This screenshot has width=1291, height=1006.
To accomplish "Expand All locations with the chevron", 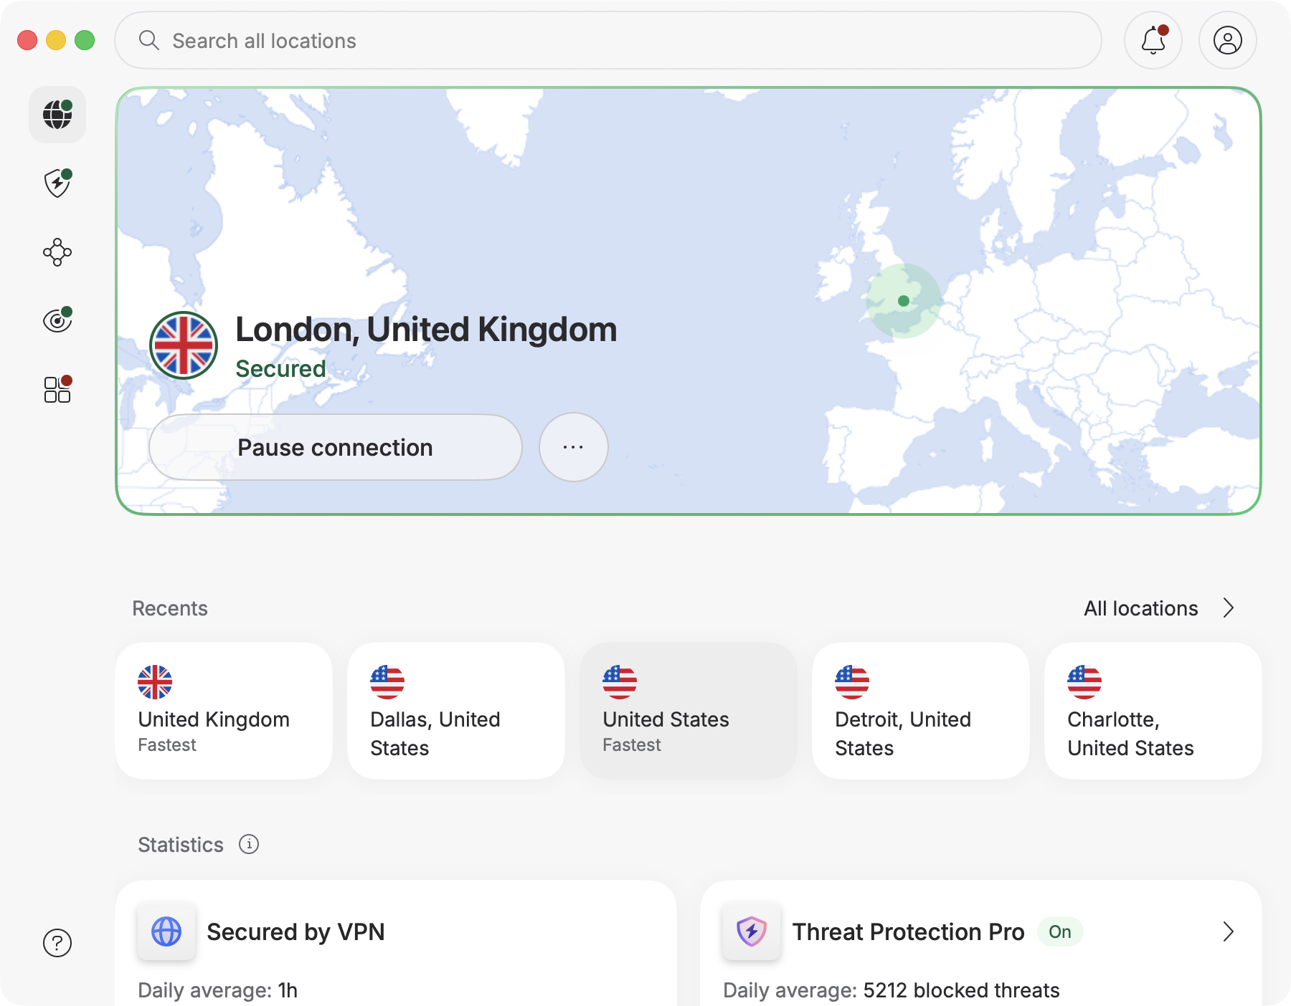I will coord(1229,608).
